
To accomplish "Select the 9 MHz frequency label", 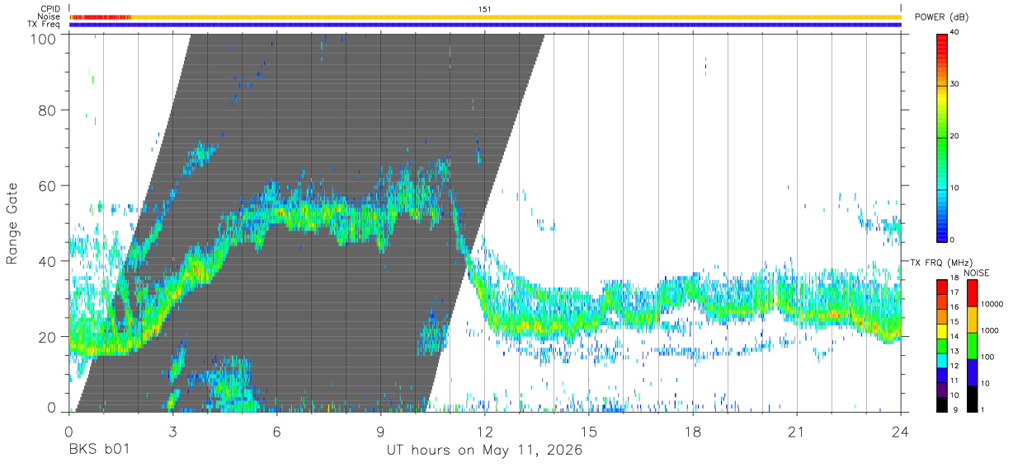I will [x=954, y=409].
